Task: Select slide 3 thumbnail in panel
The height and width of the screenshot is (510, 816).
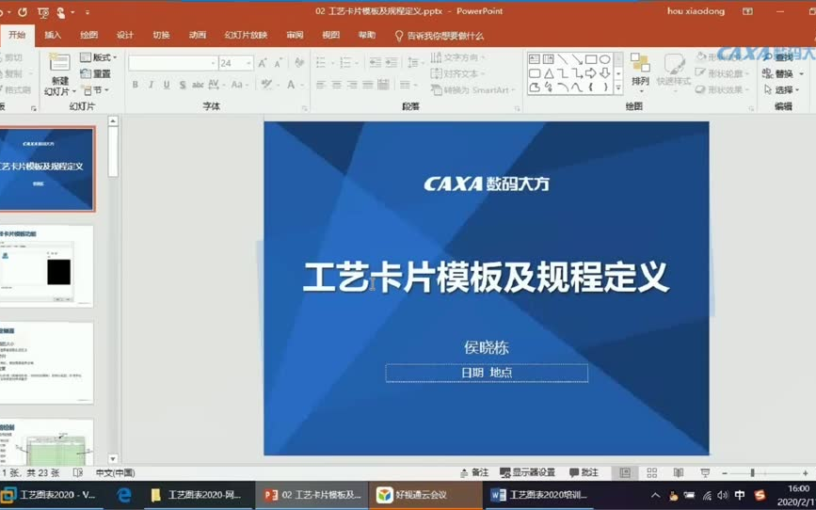Action: tap(46, 362)
